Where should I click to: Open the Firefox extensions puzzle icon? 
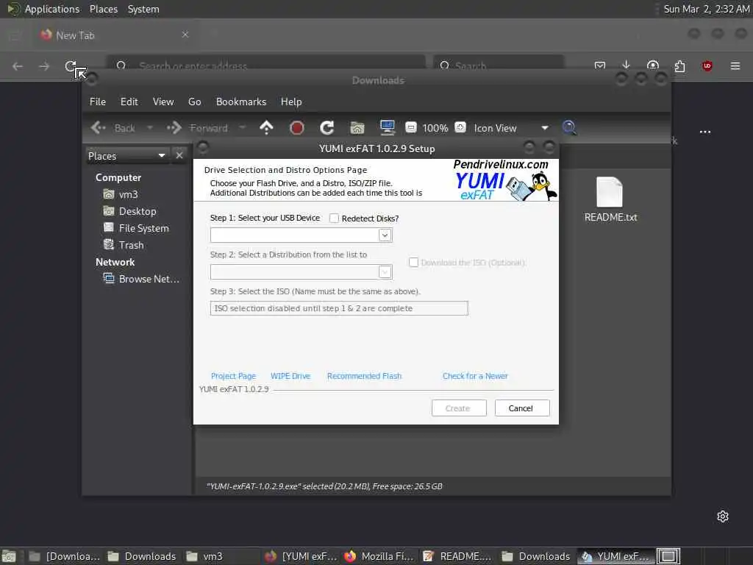pyautogui.click(x=679, y=65)
